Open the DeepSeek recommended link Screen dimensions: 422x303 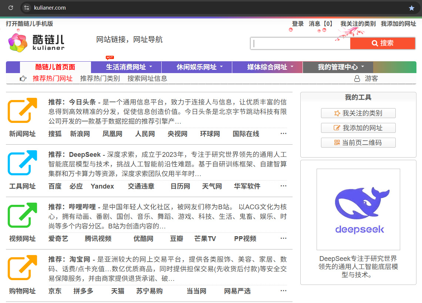tap(85, 155)
